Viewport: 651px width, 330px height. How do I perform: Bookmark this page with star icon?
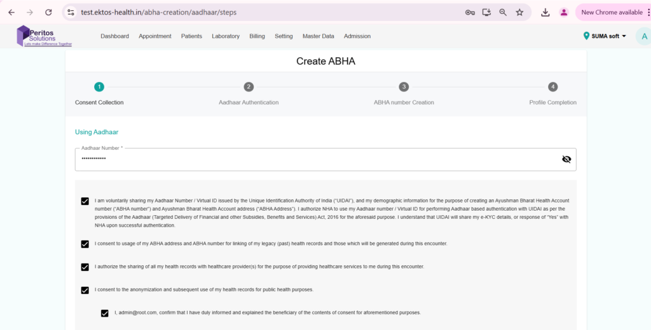coord(519,12)
